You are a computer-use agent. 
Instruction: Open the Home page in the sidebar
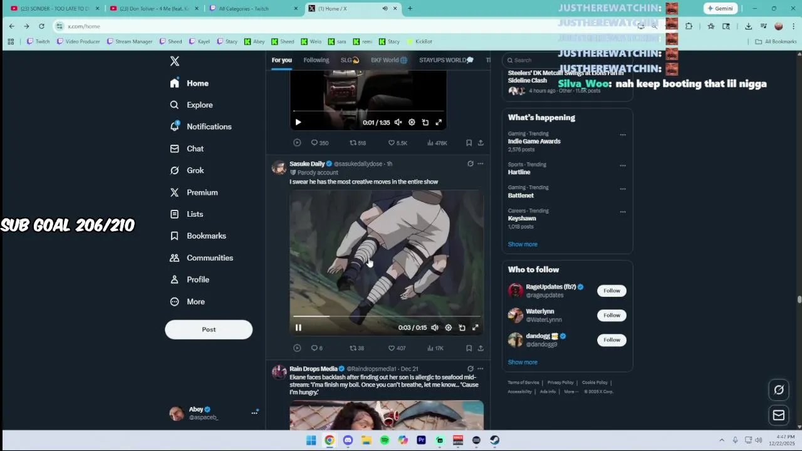coord(189,83)
